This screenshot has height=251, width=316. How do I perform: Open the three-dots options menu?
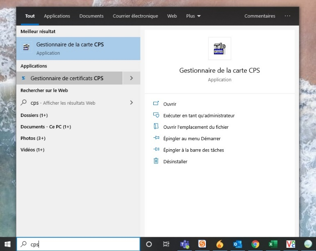tap(287, 16)
